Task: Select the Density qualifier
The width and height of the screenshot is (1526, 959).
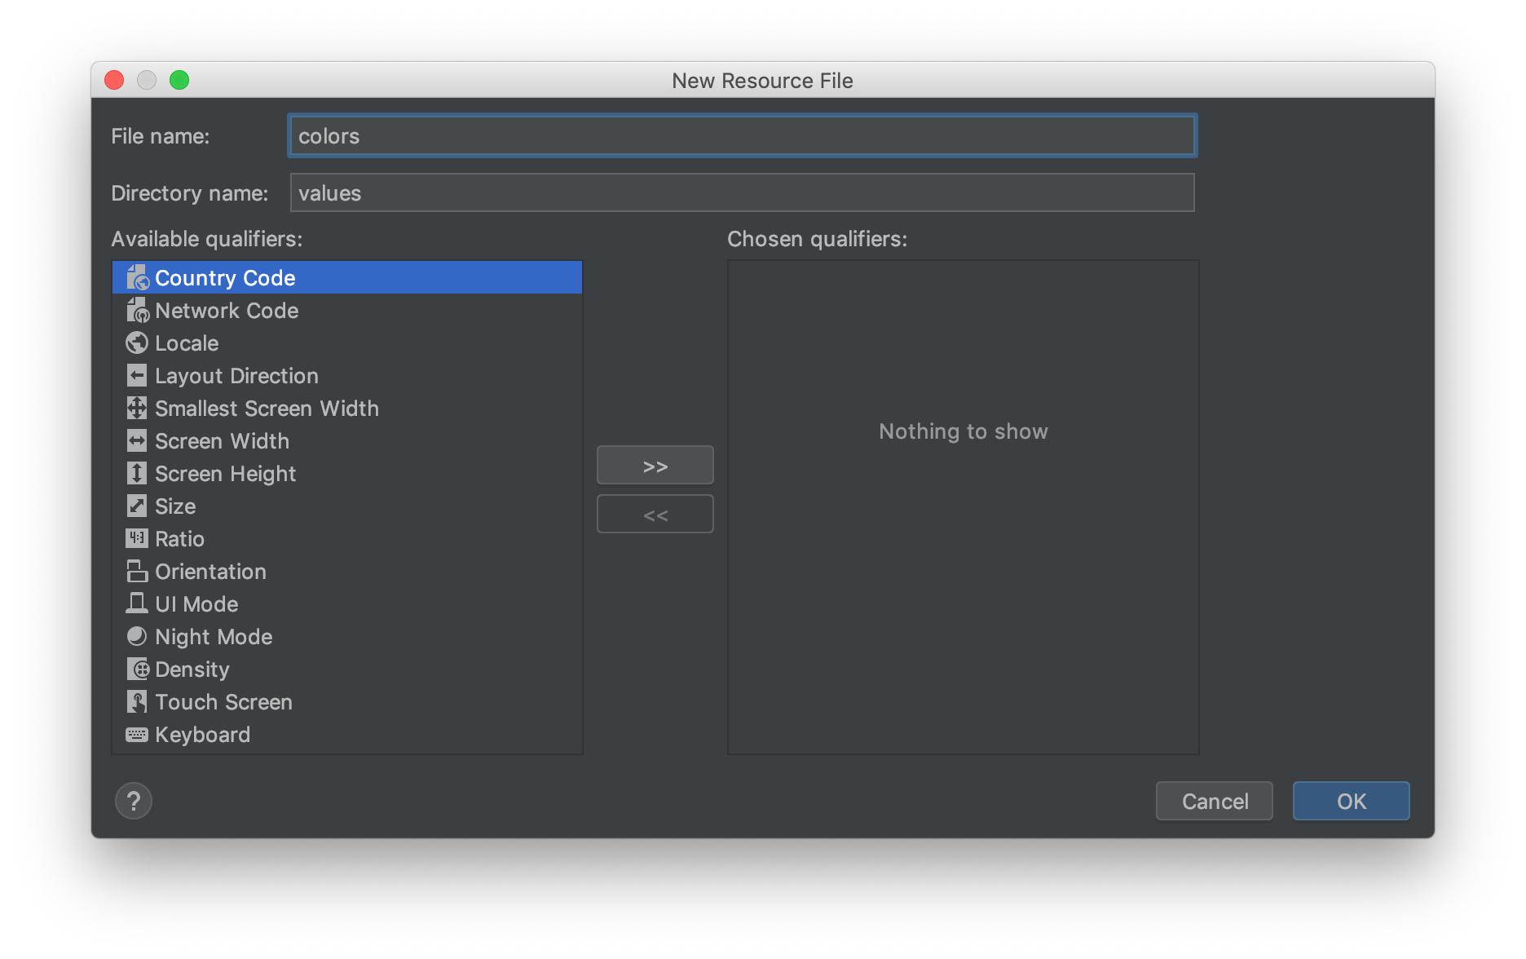Action: [347, 669]
